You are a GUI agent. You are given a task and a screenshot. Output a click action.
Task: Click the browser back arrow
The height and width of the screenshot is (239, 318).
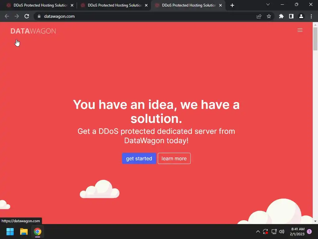click(7, 16)
